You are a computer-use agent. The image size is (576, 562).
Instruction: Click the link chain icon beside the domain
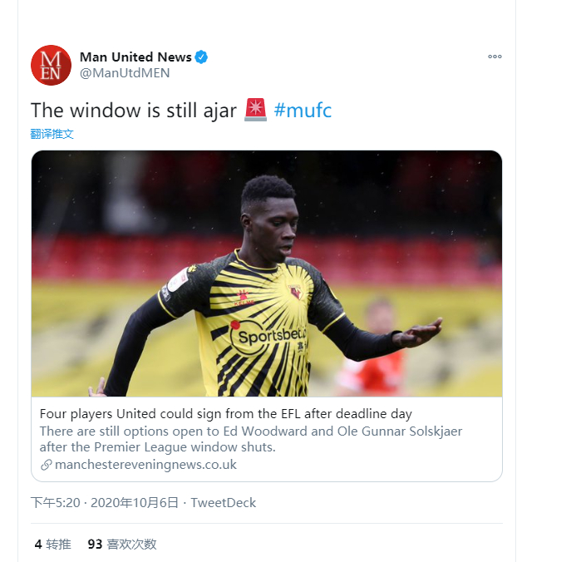tap(47, 465)
